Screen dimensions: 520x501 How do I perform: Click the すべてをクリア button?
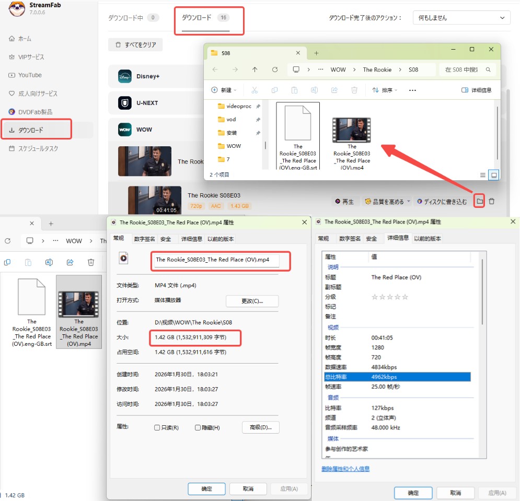(135, 45)
